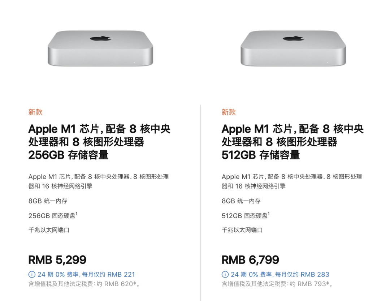Click the 新款 label above the 256GB model

click(35, 112)
